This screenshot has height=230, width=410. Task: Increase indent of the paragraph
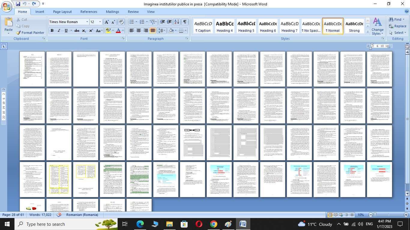pos(169,22)
